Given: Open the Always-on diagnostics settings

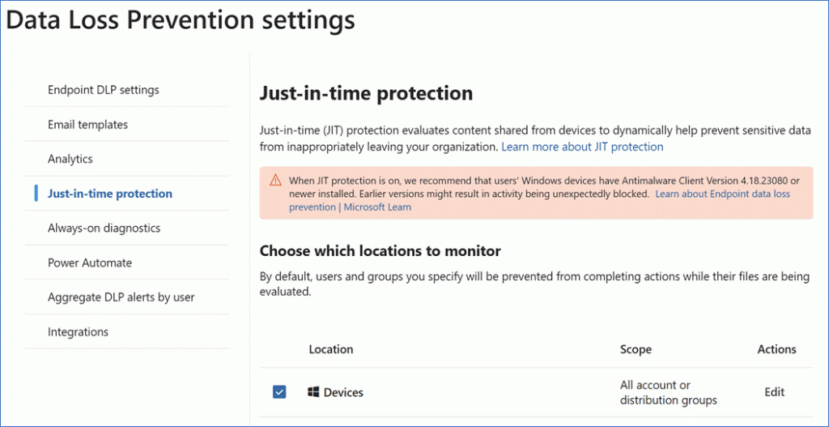Looking at the screenshot, I should (104, 228).
